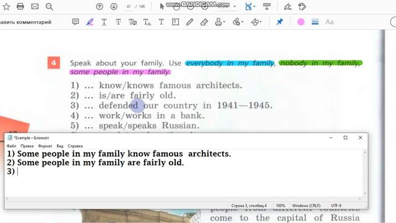Image resolution: width=396 pixels, height=223 pixels.
Task: Toggle the keep tool selected pin
Action: coord(279,22)
